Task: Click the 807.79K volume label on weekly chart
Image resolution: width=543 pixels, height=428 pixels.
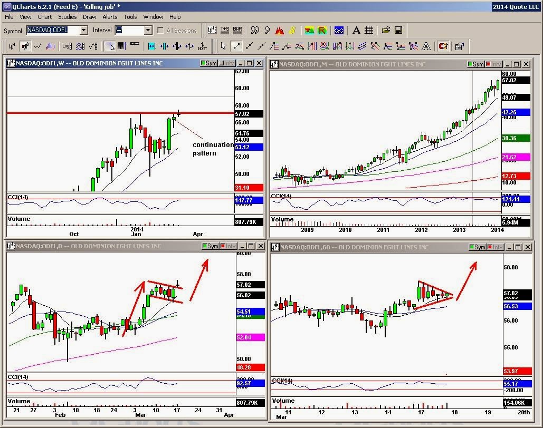Action: tap(249, 222)
